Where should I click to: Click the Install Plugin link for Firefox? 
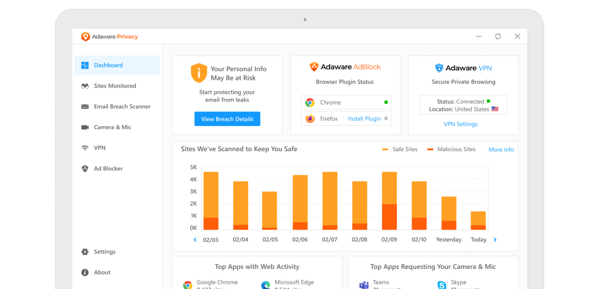pyautogui.click(x=364, y=119)
